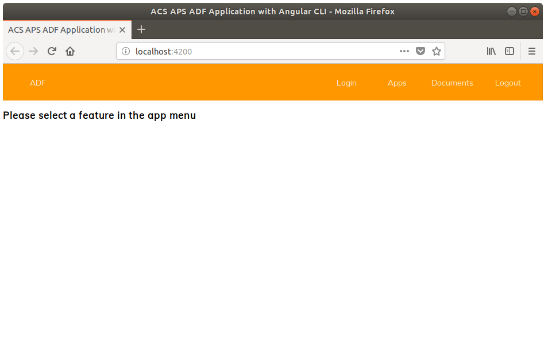Screen dimensions: 548x356
Task: Go back using the browser back arrow
Action: (15, 51)
